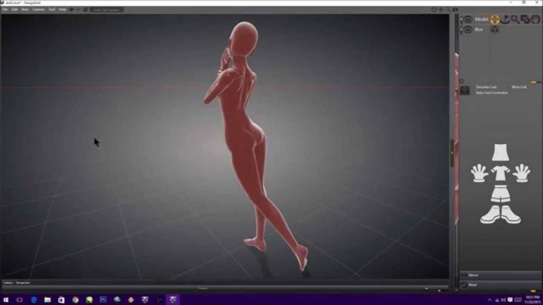Click the left hand body part icon
The width and height of the screenshot is (543, 305).
point(479,173)
